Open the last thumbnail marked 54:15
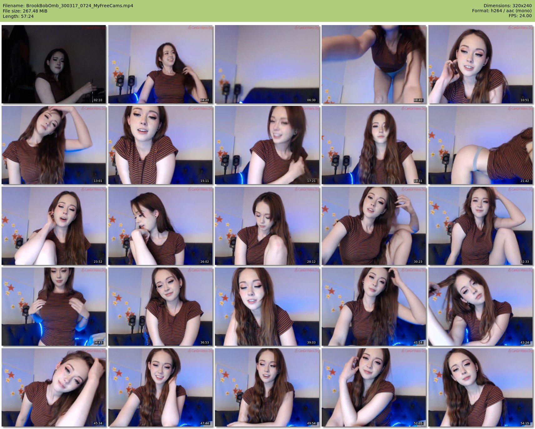The image size is (535, 429). point(480,387)
